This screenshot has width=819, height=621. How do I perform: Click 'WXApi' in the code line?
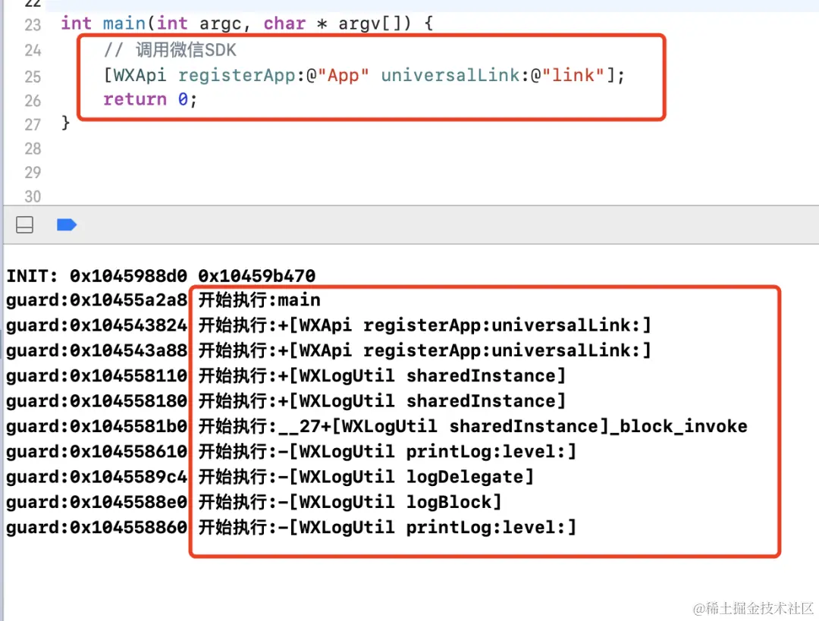click(140, 75)
